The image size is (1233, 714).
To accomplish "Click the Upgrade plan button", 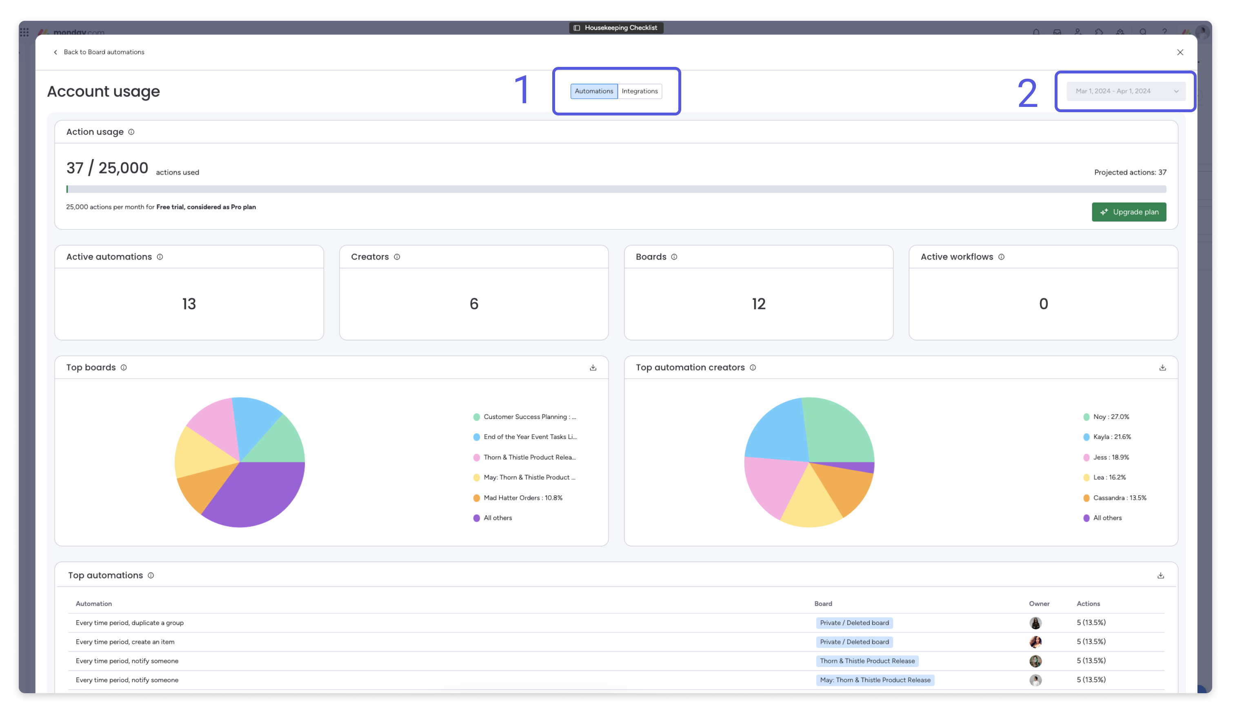I will [x=1129, y=212].
